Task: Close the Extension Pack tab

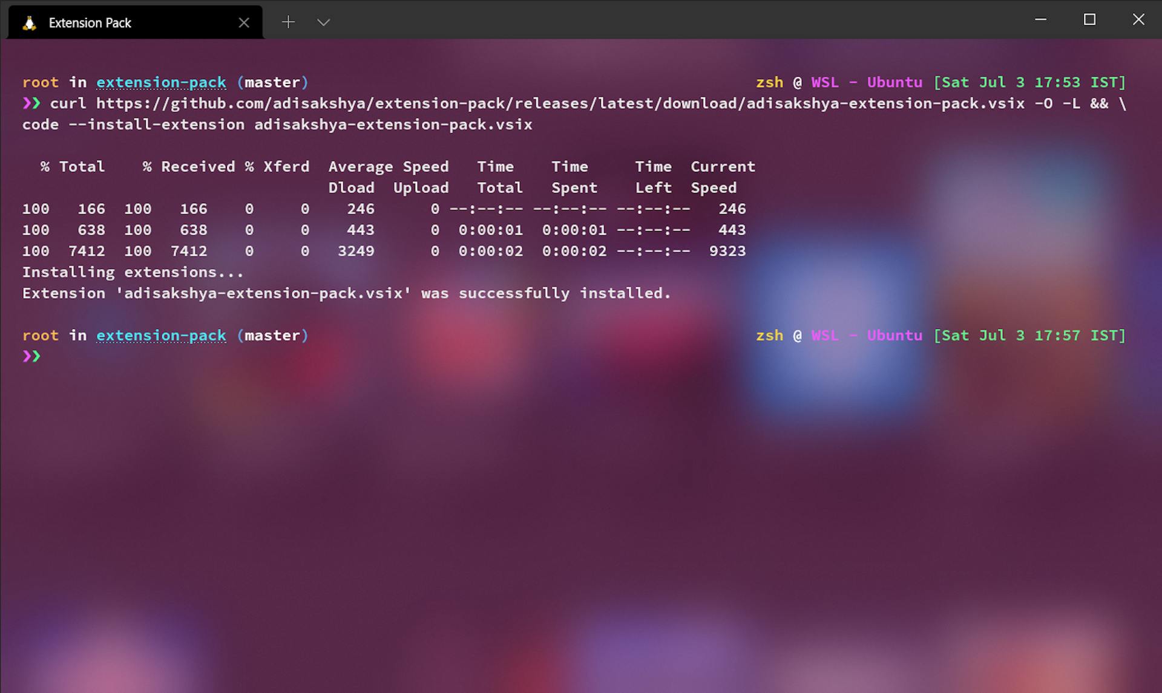Action: point(244,22)
